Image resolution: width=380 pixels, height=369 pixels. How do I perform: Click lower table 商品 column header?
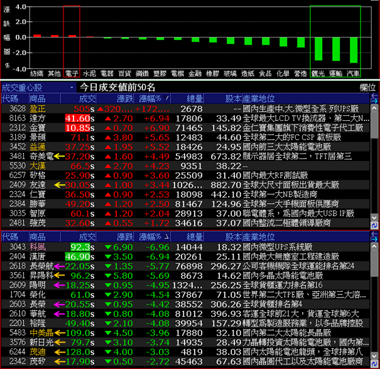(x=44, y=237)
